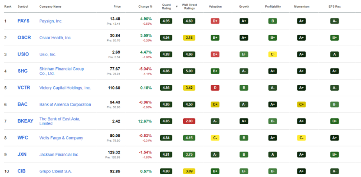Screen dimensions: 361x177
Task: Click WFC yellow C- momentum grade
Action: 301,138
